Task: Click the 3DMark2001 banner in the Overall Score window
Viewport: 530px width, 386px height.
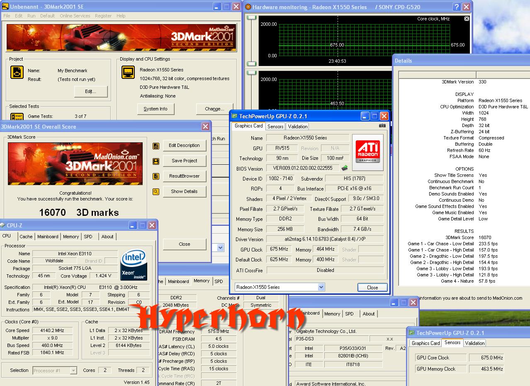Action: tap(75, 164)
